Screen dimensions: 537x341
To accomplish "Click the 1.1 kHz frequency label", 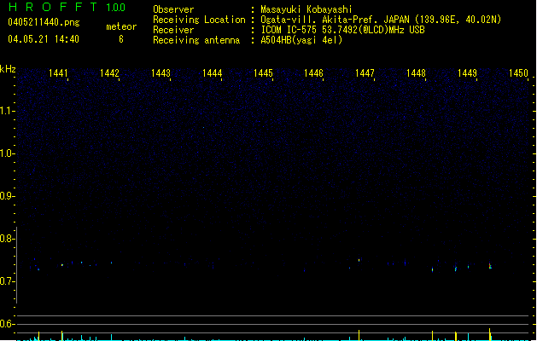I will 7,111.
